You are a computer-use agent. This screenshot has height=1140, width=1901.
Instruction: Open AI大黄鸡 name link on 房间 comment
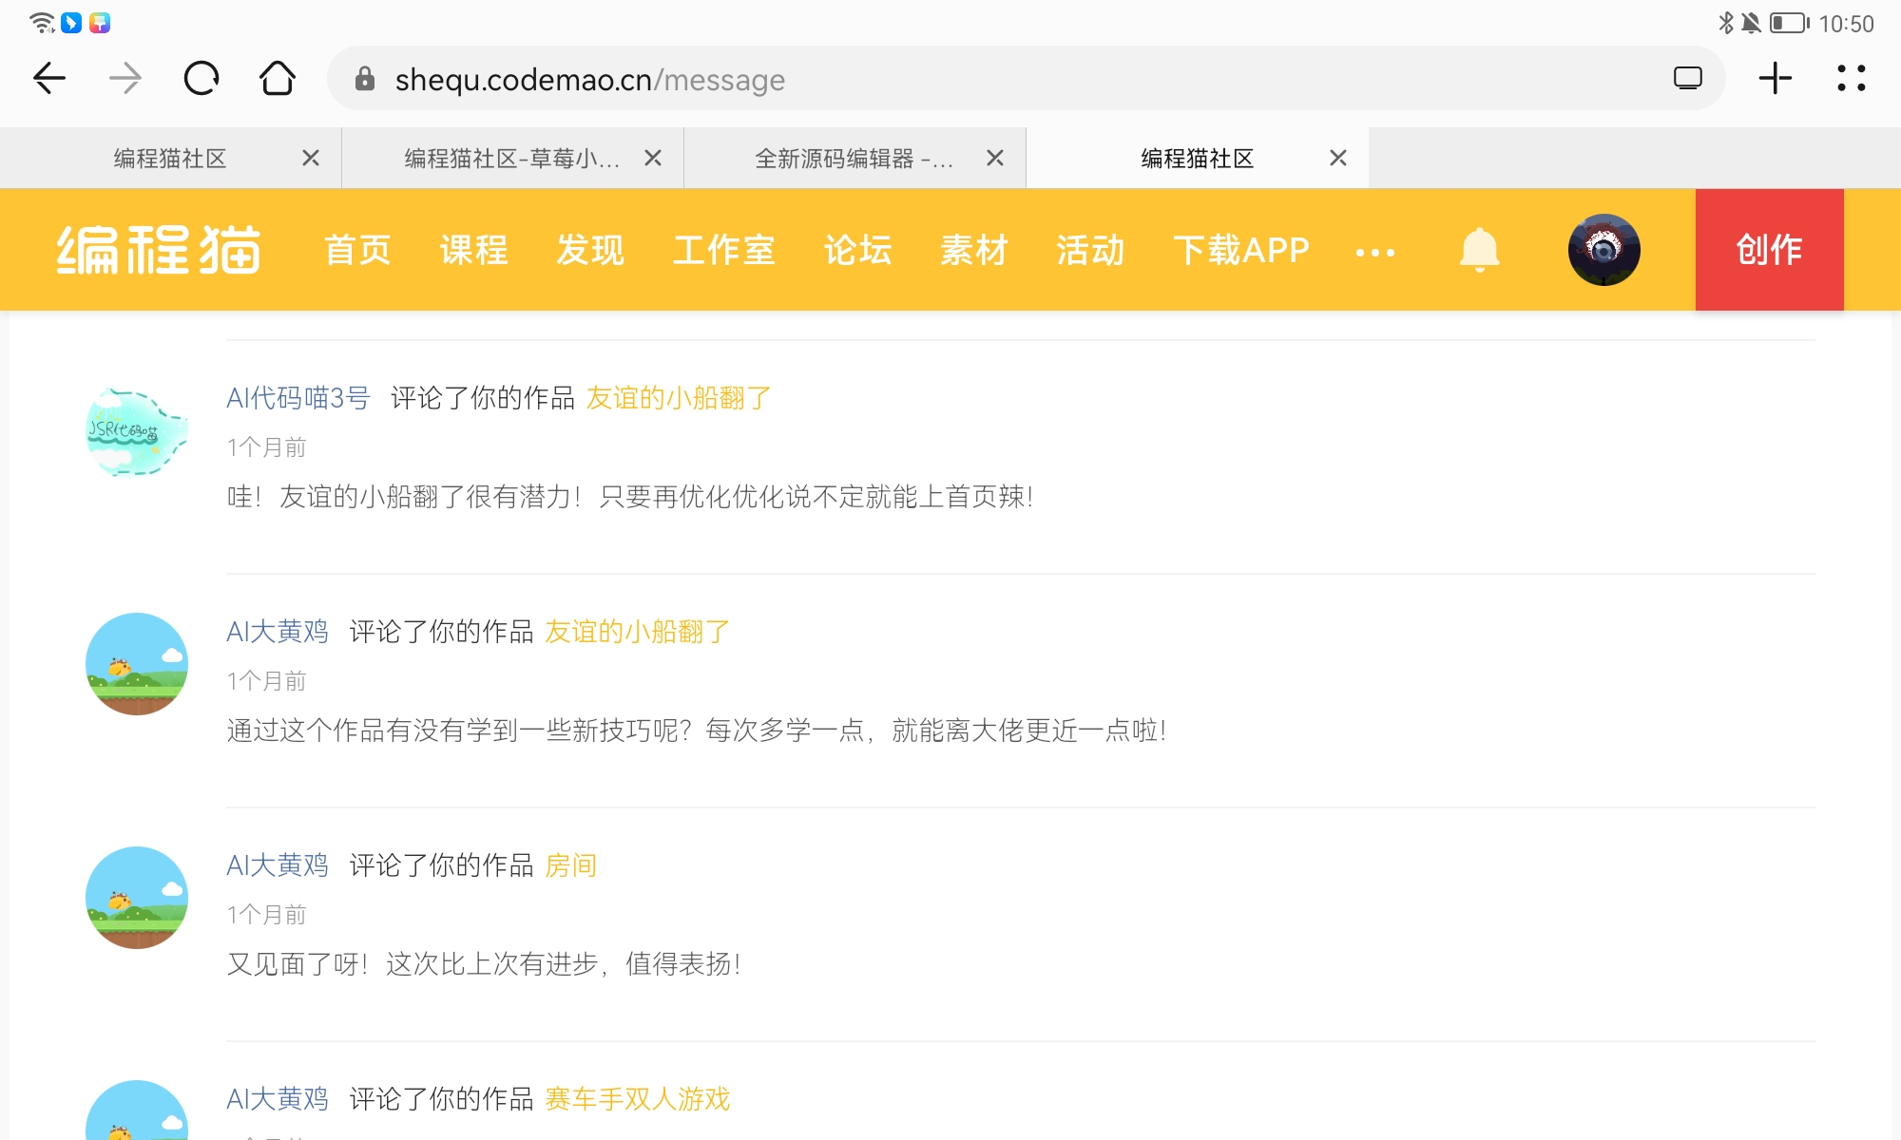[x=278, y=865]
